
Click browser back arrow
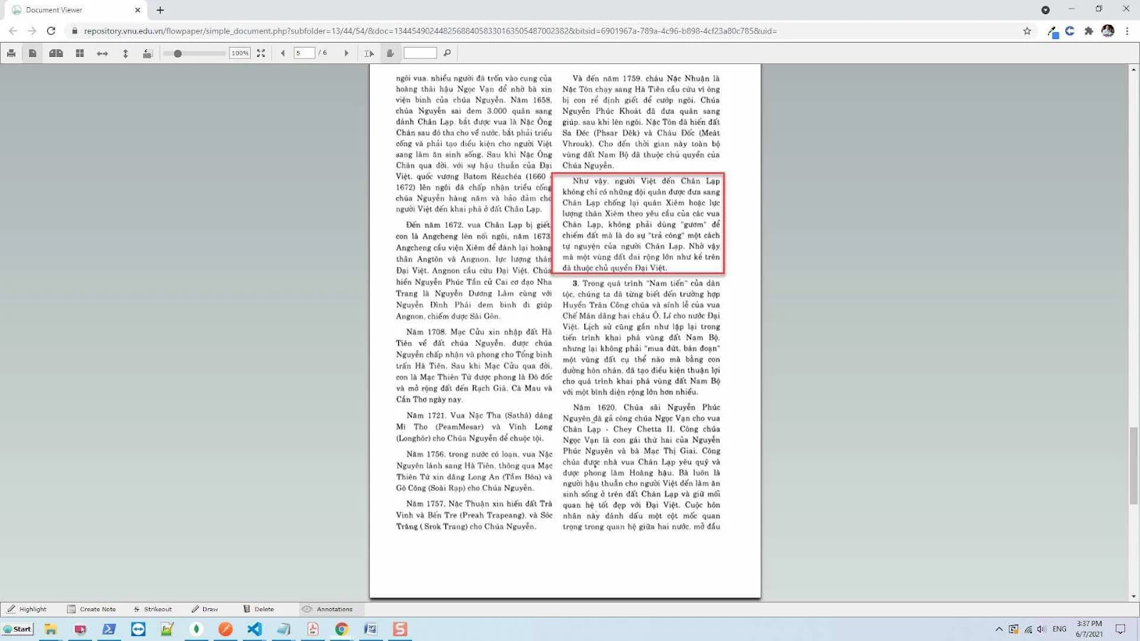click(x=13, y=31)
